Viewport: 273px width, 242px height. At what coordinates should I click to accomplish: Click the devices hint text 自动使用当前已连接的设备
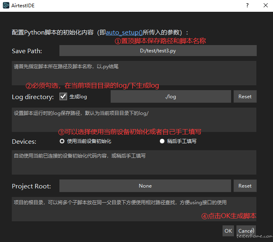click(x=80, y=156)
